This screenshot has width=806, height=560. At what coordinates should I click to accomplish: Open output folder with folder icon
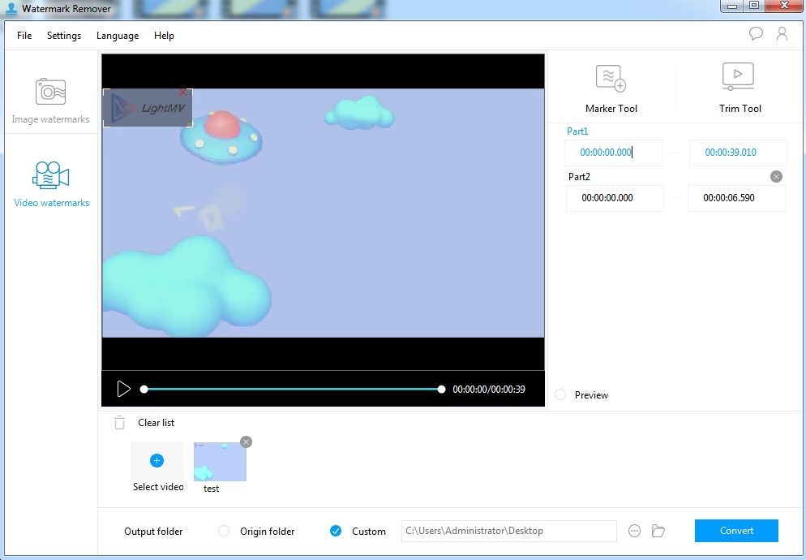pos(658,531)
